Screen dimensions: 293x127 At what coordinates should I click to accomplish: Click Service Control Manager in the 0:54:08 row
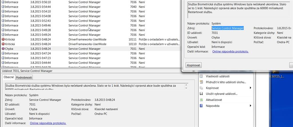pos(84,16)
